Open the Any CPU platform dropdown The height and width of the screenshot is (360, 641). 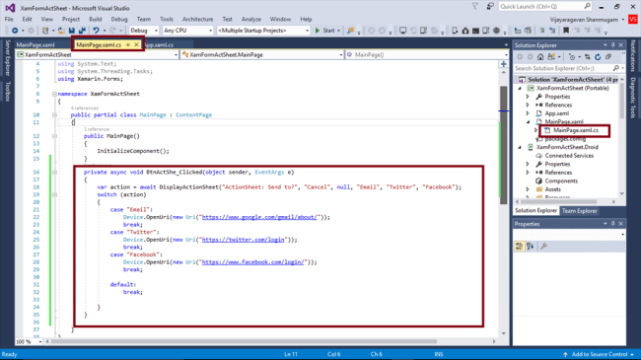click(187, 31)
